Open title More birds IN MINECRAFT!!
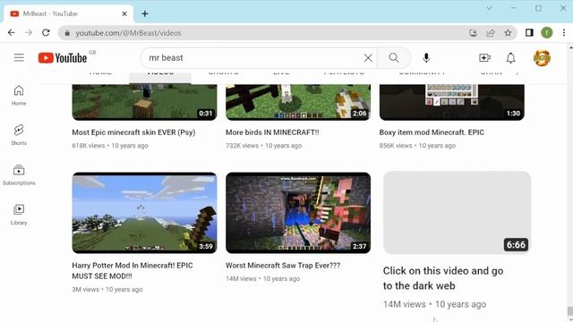Viewport: 573px width, 322px height. click(272, 132)
